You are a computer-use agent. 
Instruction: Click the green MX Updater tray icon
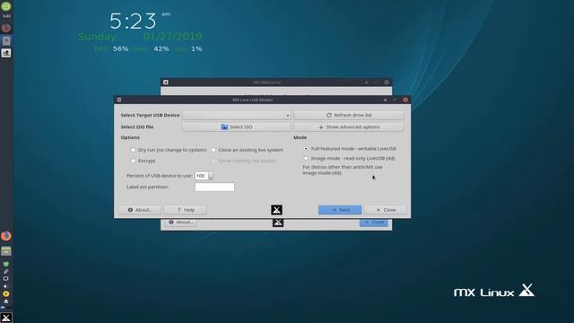pos(6,264)
